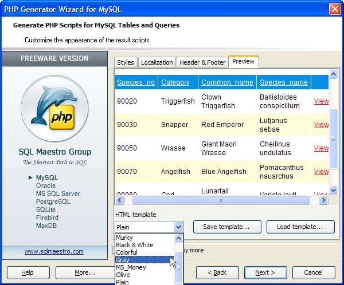
Task: Click the Category column header link
Action: [175, 82]
